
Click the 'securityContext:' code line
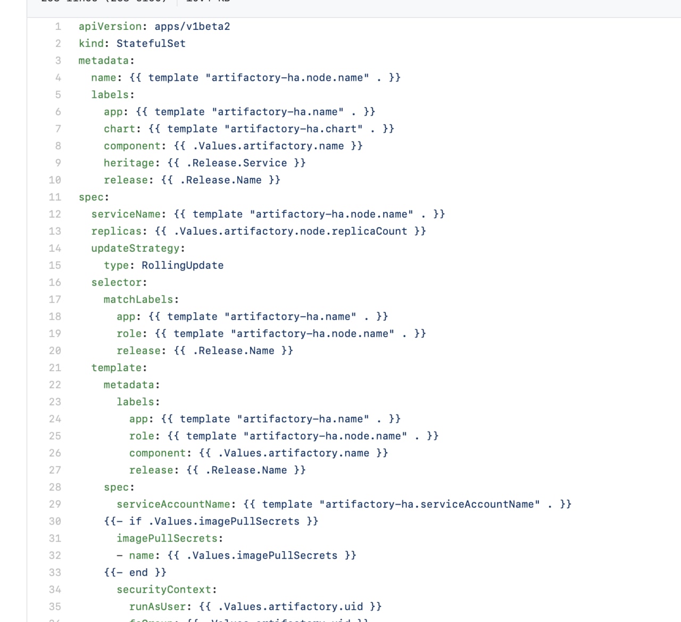167,590
